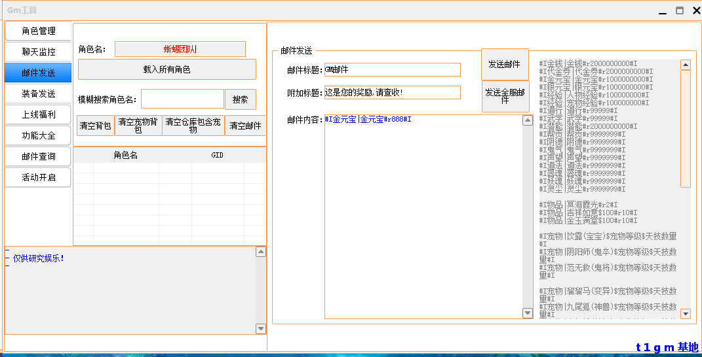This screenshot has height=357, width=702.
Task: Focus the 邮件标题 input field
Action: pos(393,69)
